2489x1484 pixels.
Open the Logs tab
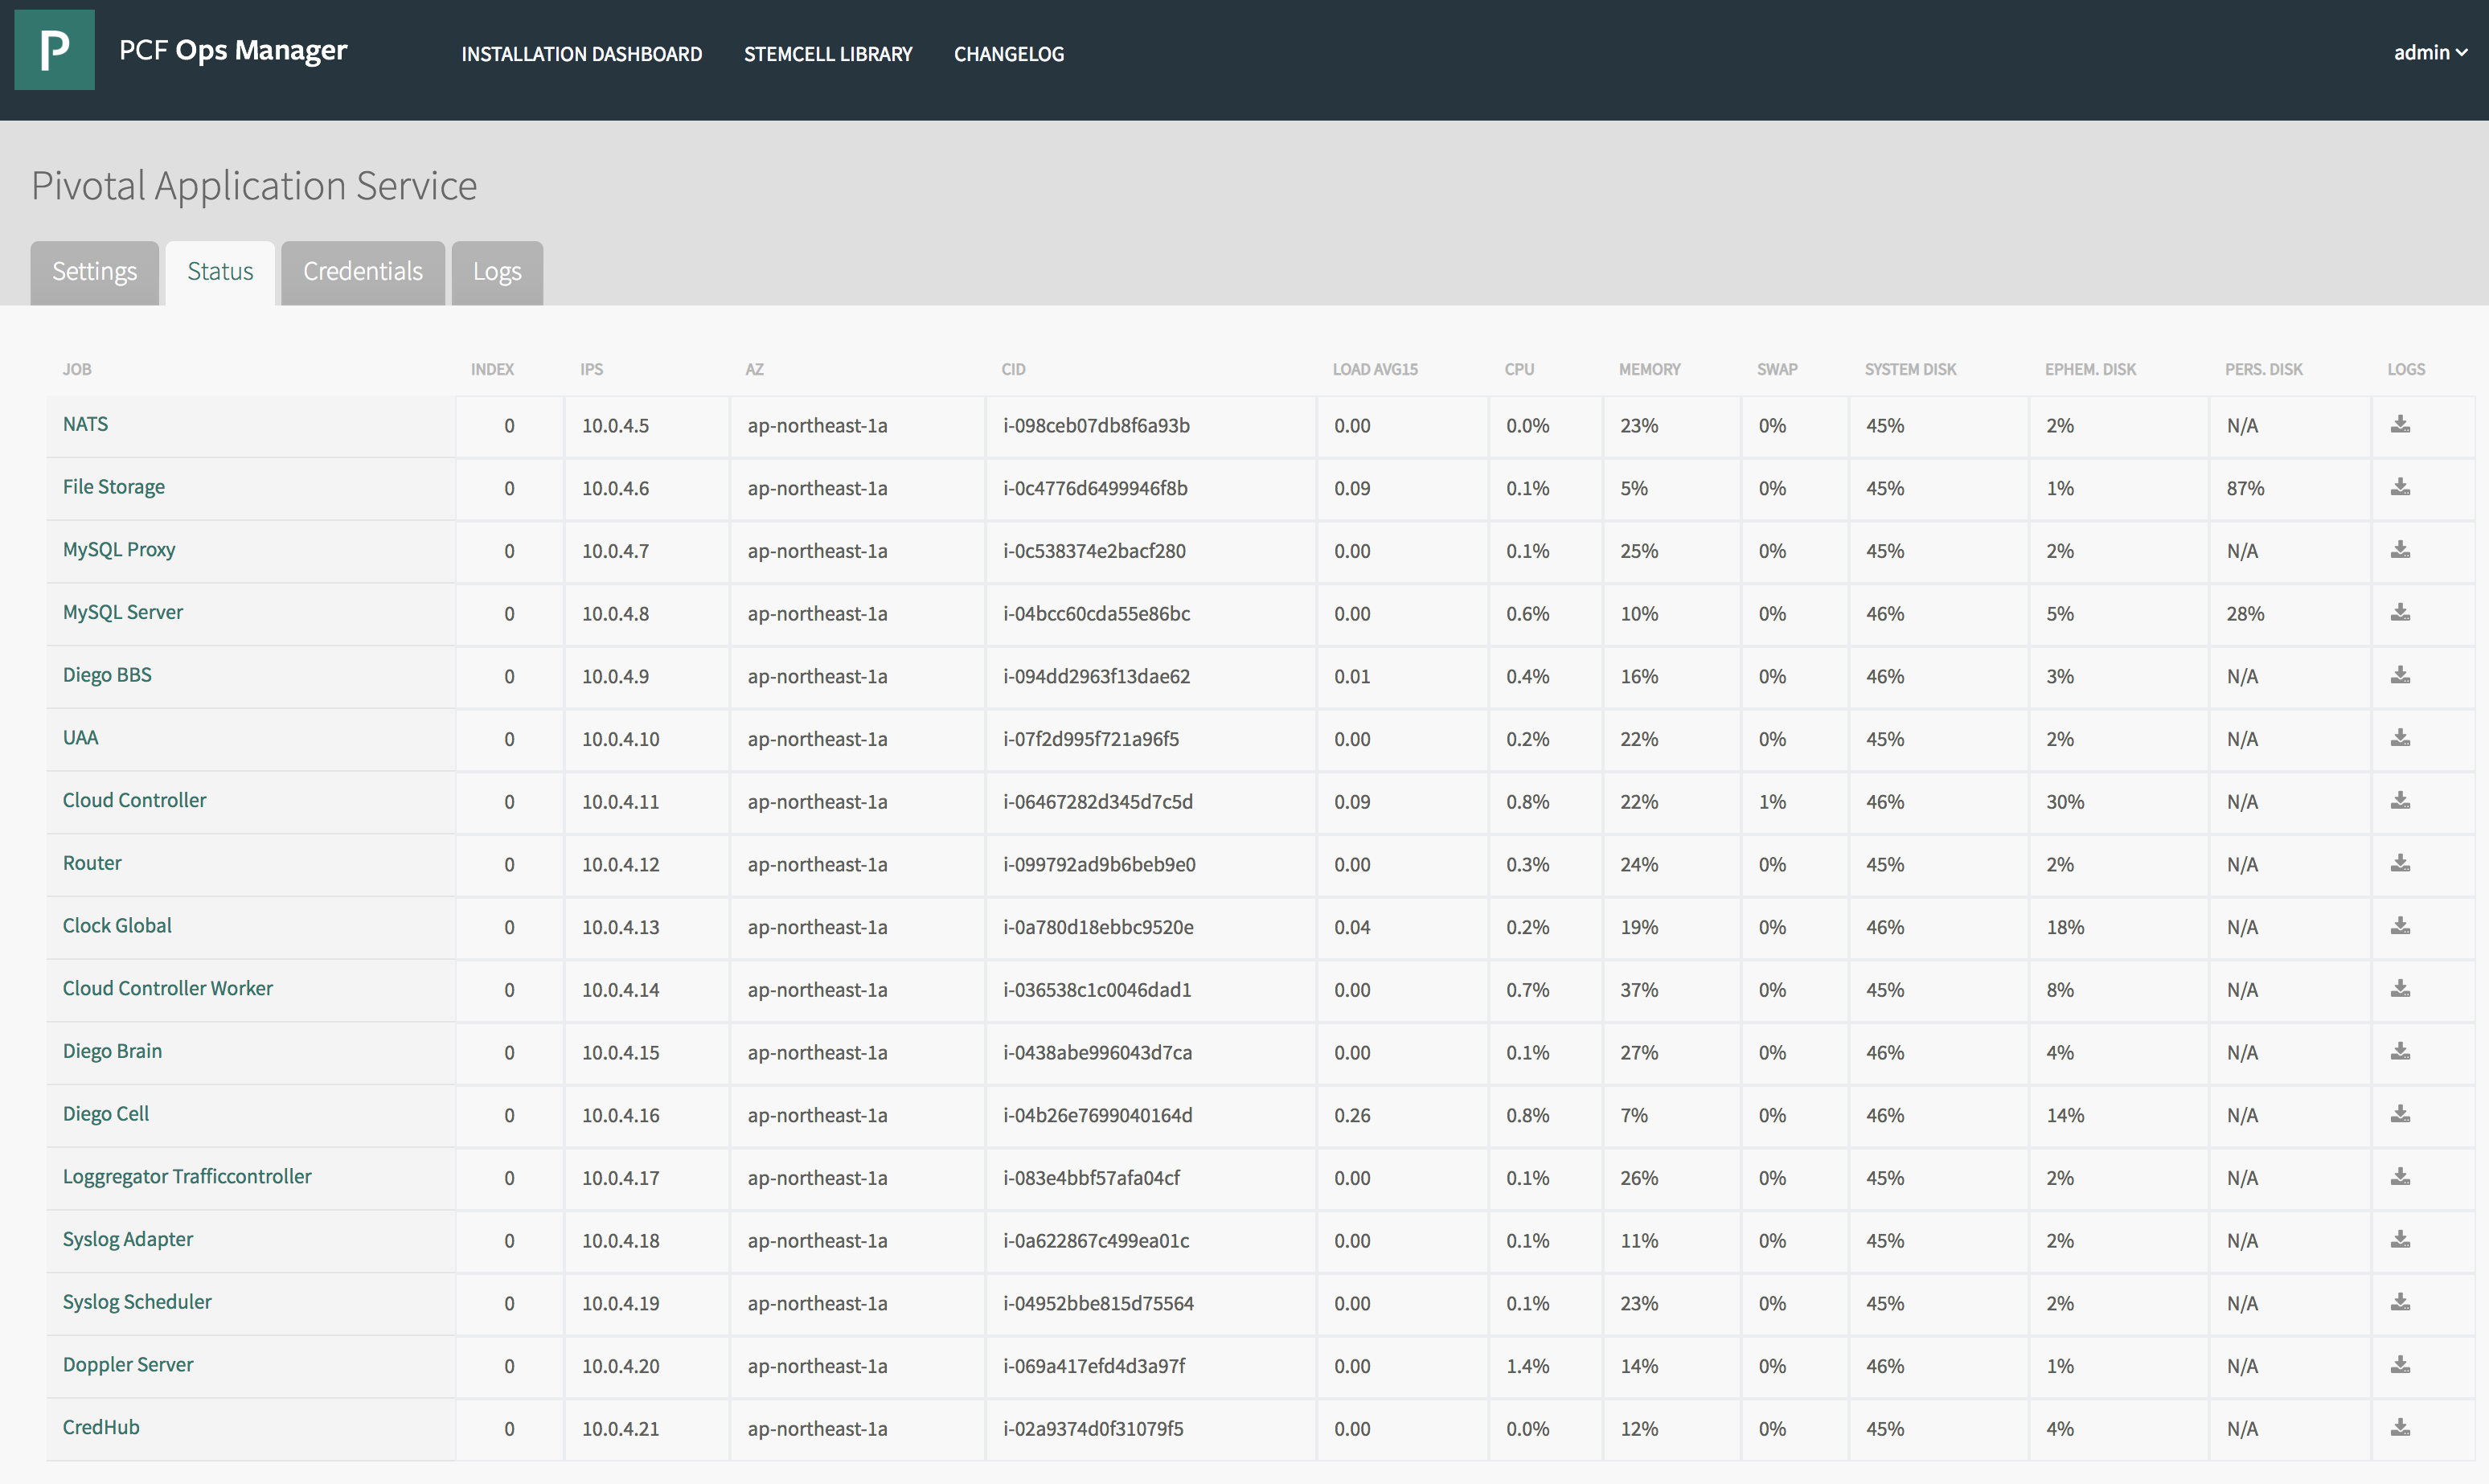coord(497,272)
